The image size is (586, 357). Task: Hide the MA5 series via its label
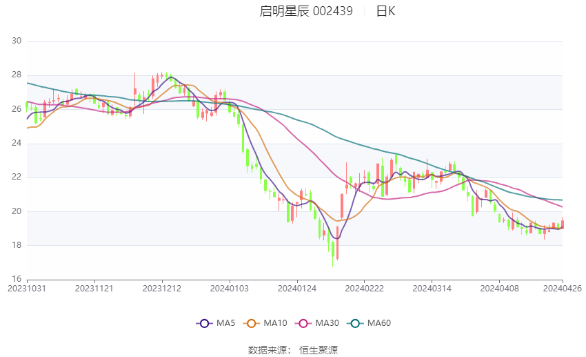225,323
